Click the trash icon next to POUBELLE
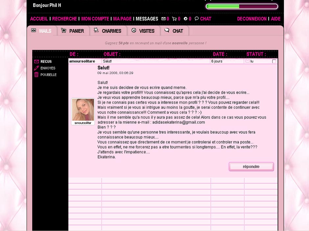The image size is (309, 231). click(36, 75)
